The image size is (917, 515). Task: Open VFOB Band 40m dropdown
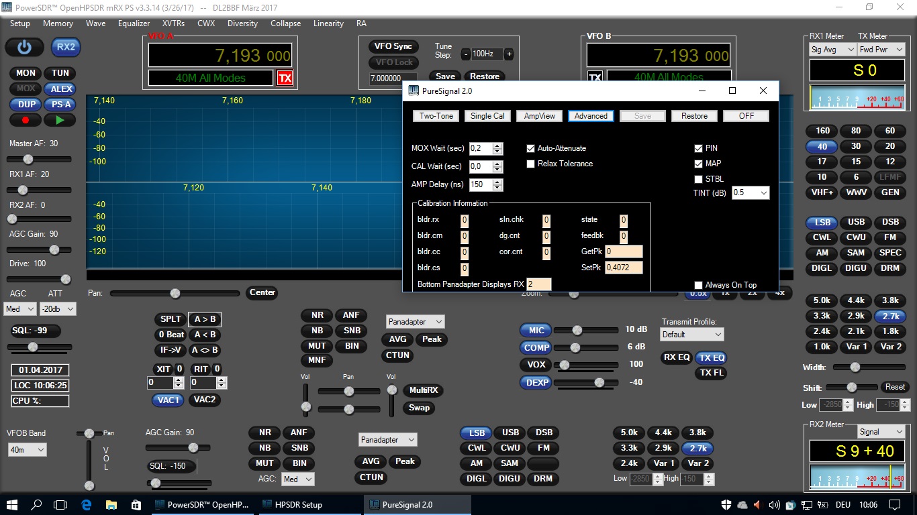[x=28, y=450]
